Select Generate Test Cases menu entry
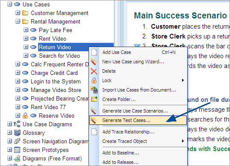The height and width of the screenshot is (166, 230). (x=138, y=120)
